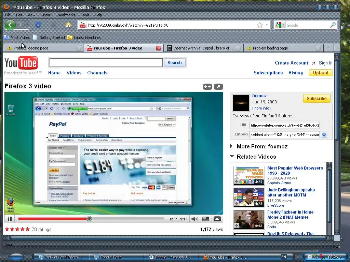Viewport: 350px width, 262px height.
Task: Open the Home page icon in toolbar
Action: pos(68,25)
